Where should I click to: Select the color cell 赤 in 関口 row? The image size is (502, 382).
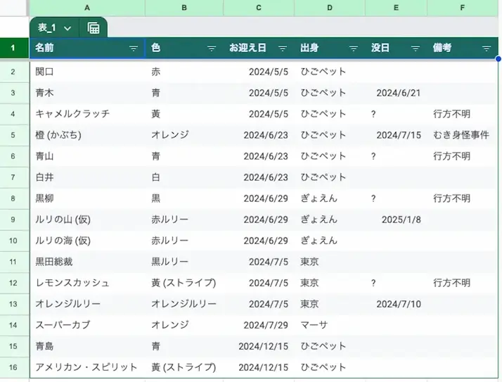[184, 72]
